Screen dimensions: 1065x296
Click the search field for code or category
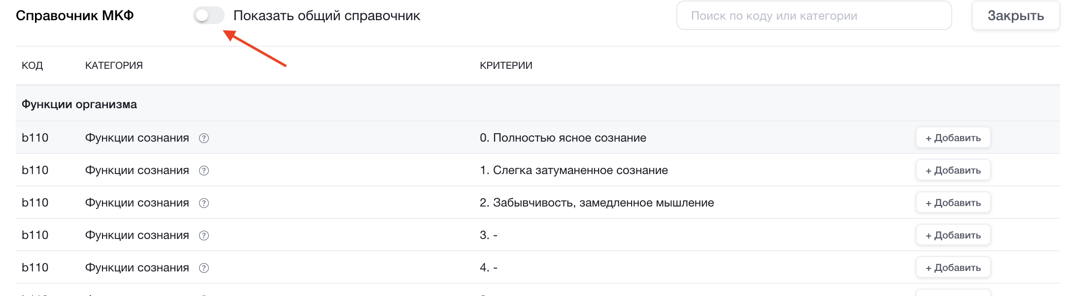[814, 16]
